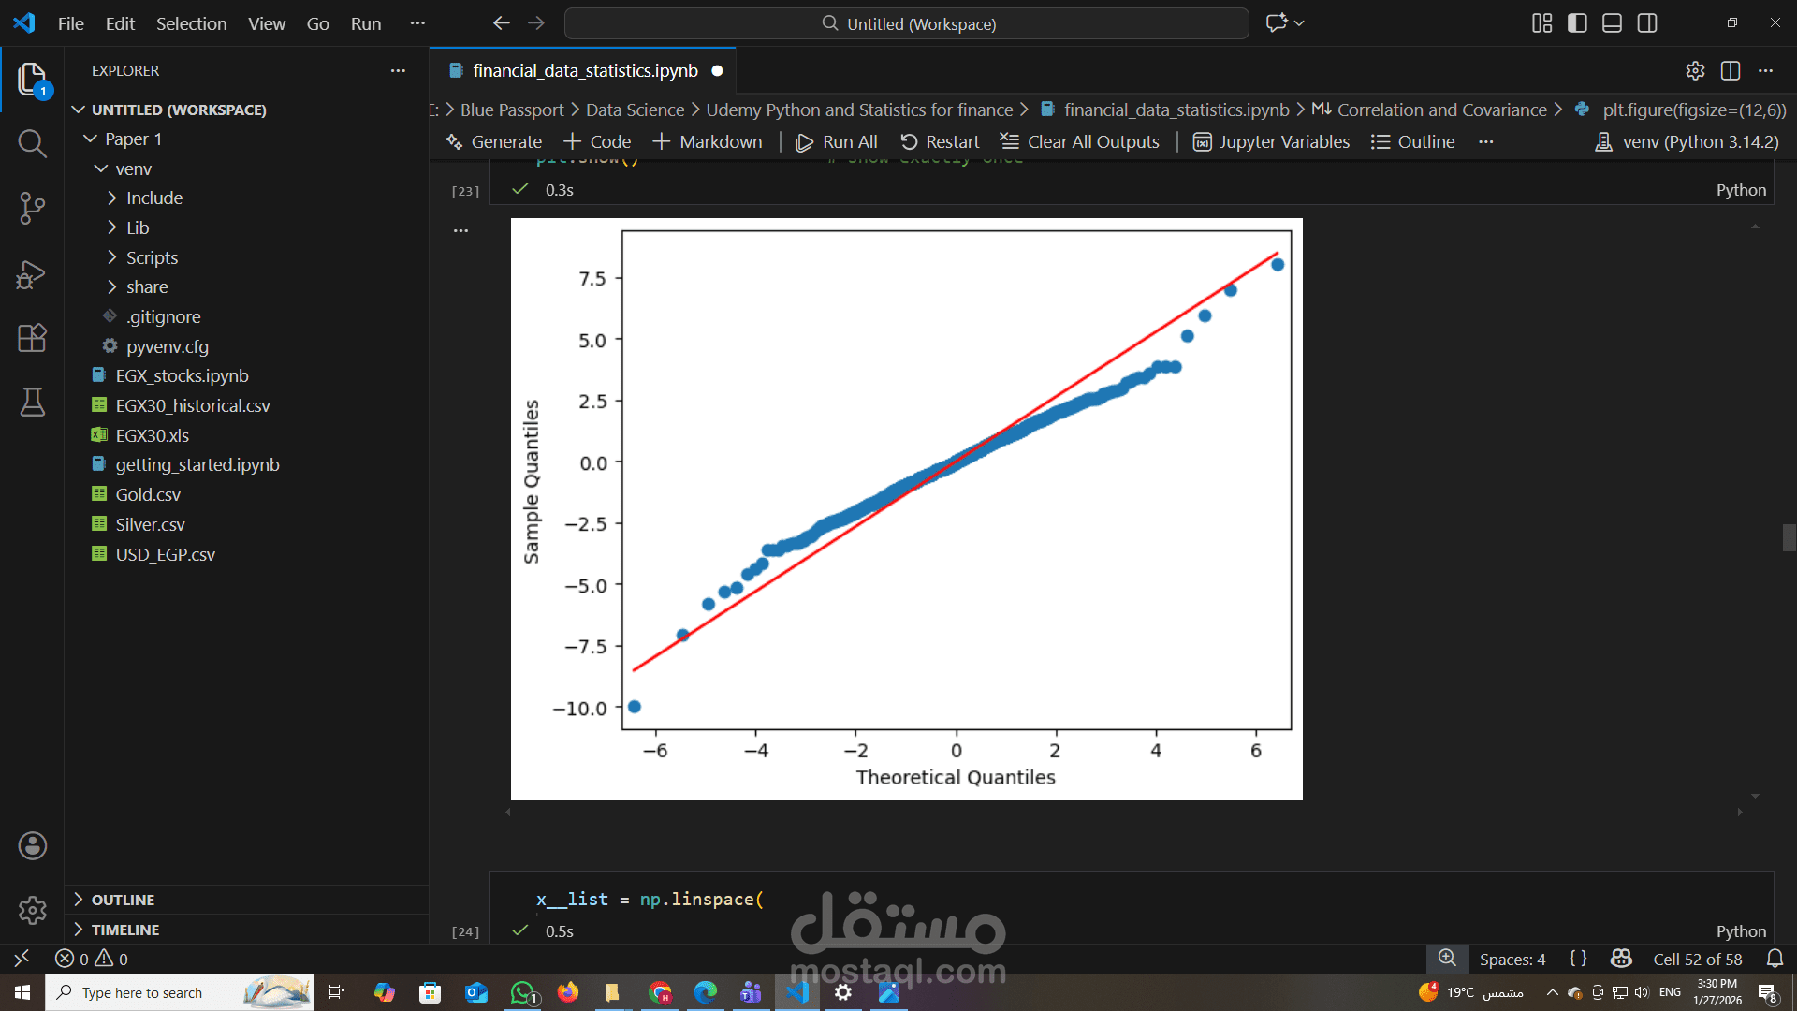Click the Accounts icon in activity bar
This screenshot has width=1797, height=1011.
(32, 846)
